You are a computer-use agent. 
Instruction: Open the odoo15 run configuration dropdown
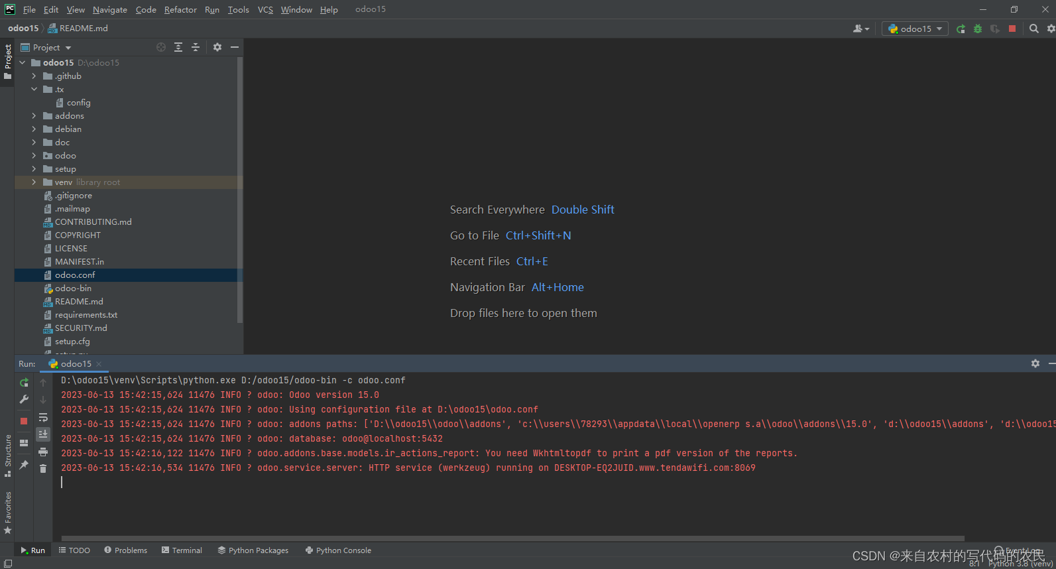915,29
